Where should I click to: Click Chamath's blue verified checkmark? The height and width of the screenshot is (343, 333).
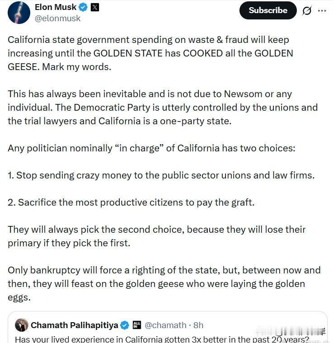coord(124,325)
